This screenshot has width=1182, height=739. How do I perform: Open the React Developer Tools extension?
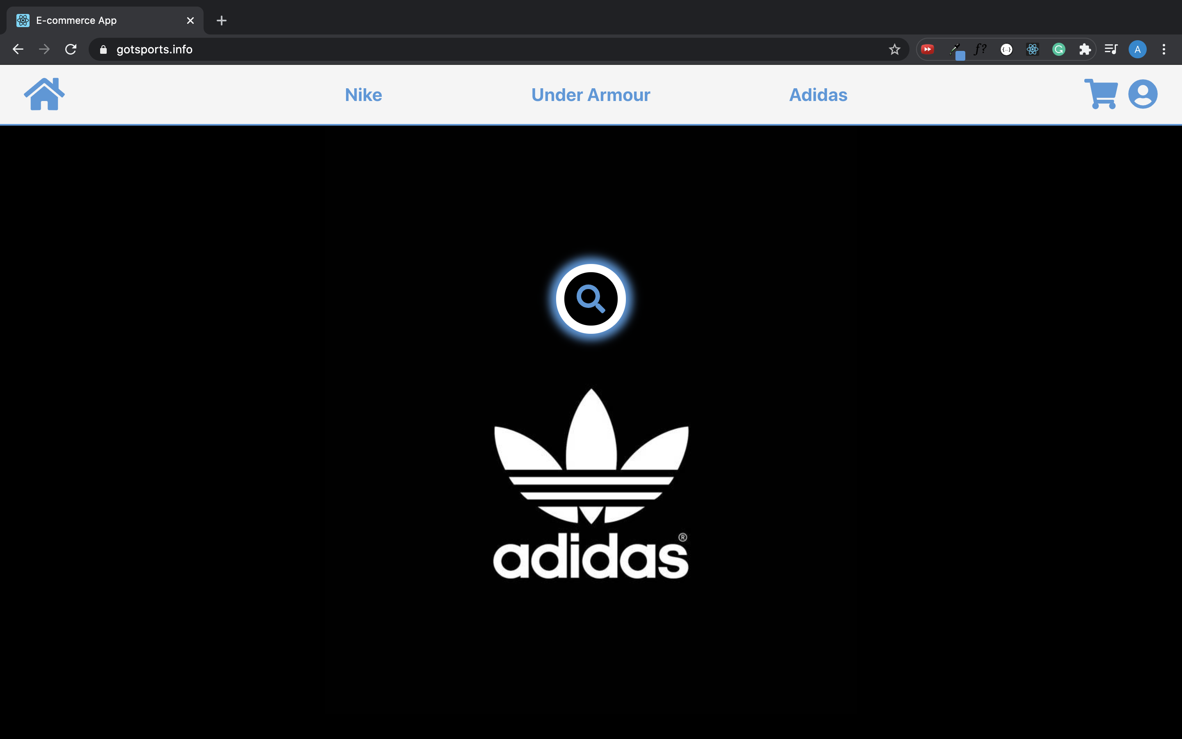[x=1032, y=49]
